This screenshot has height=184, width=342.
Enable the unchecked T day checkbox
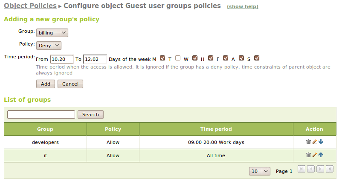177,58
